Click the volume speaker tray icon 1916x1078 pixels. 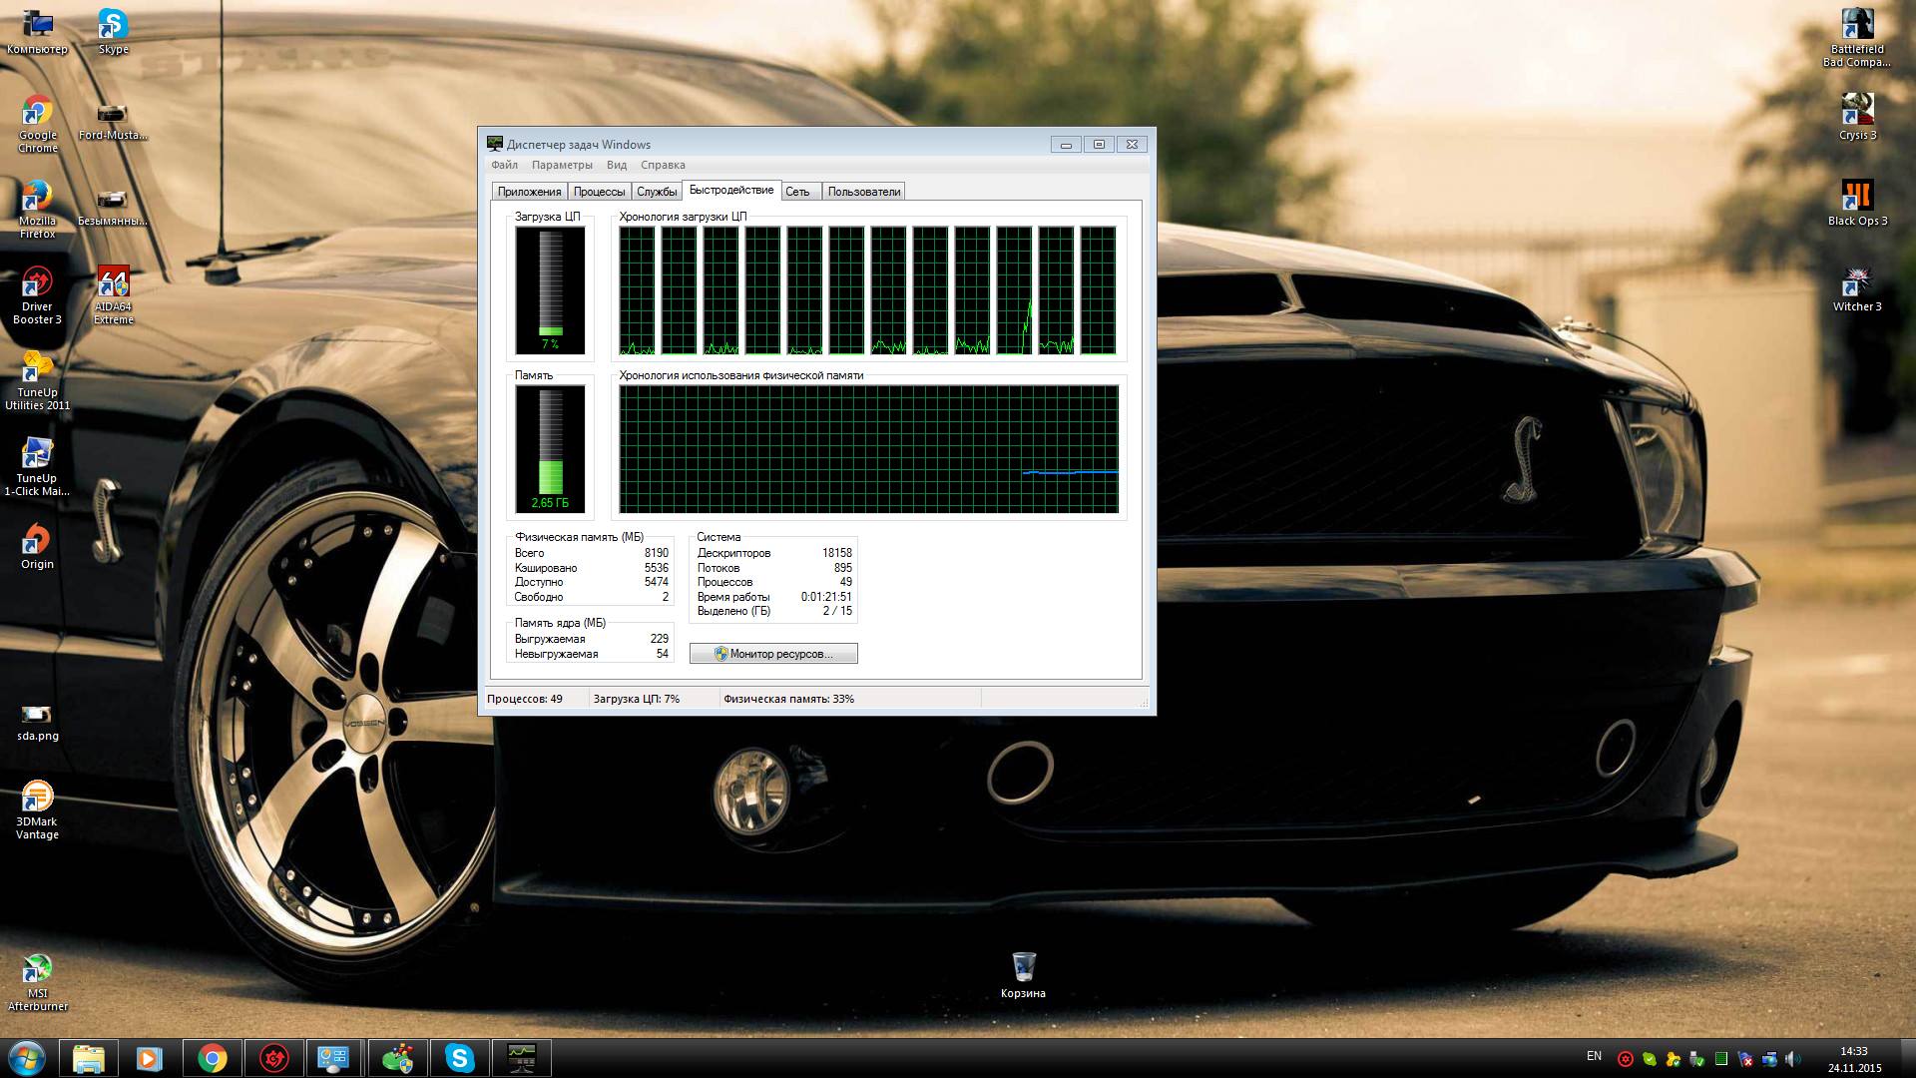pyautogui.click(x=1792, y=1058)
